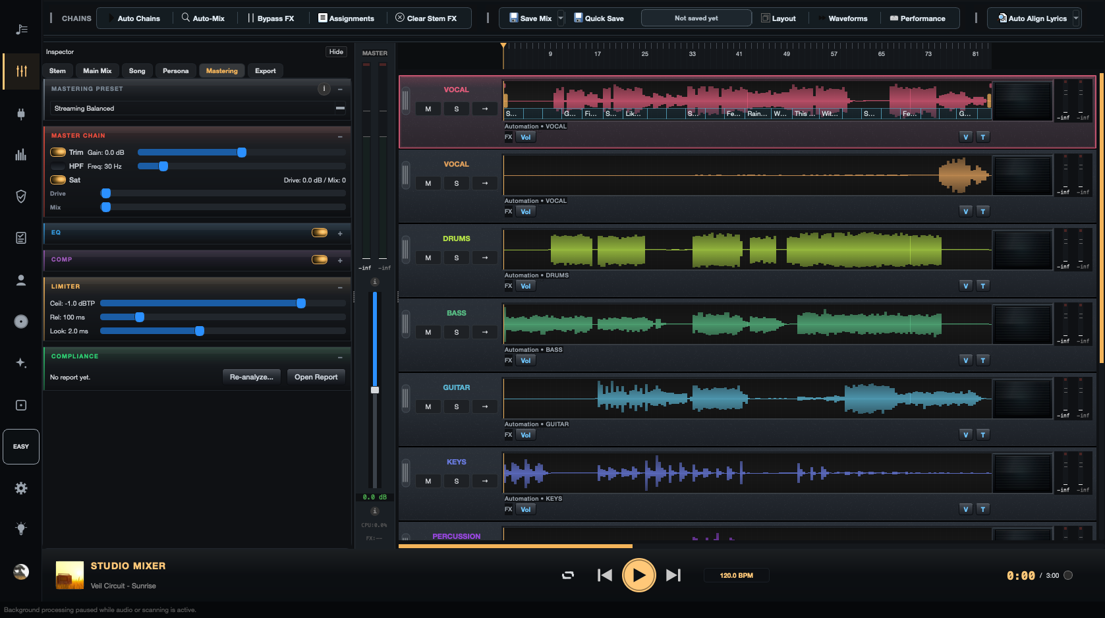
Task: Open the Streaming Balanced preset dropdown
Action: 198,108
